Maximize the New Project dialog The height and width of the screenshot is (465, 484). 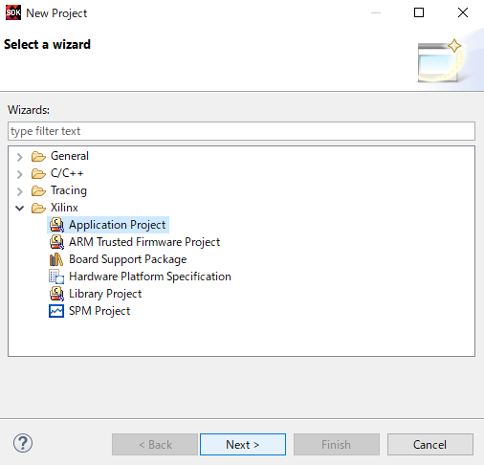click(419, 12)
